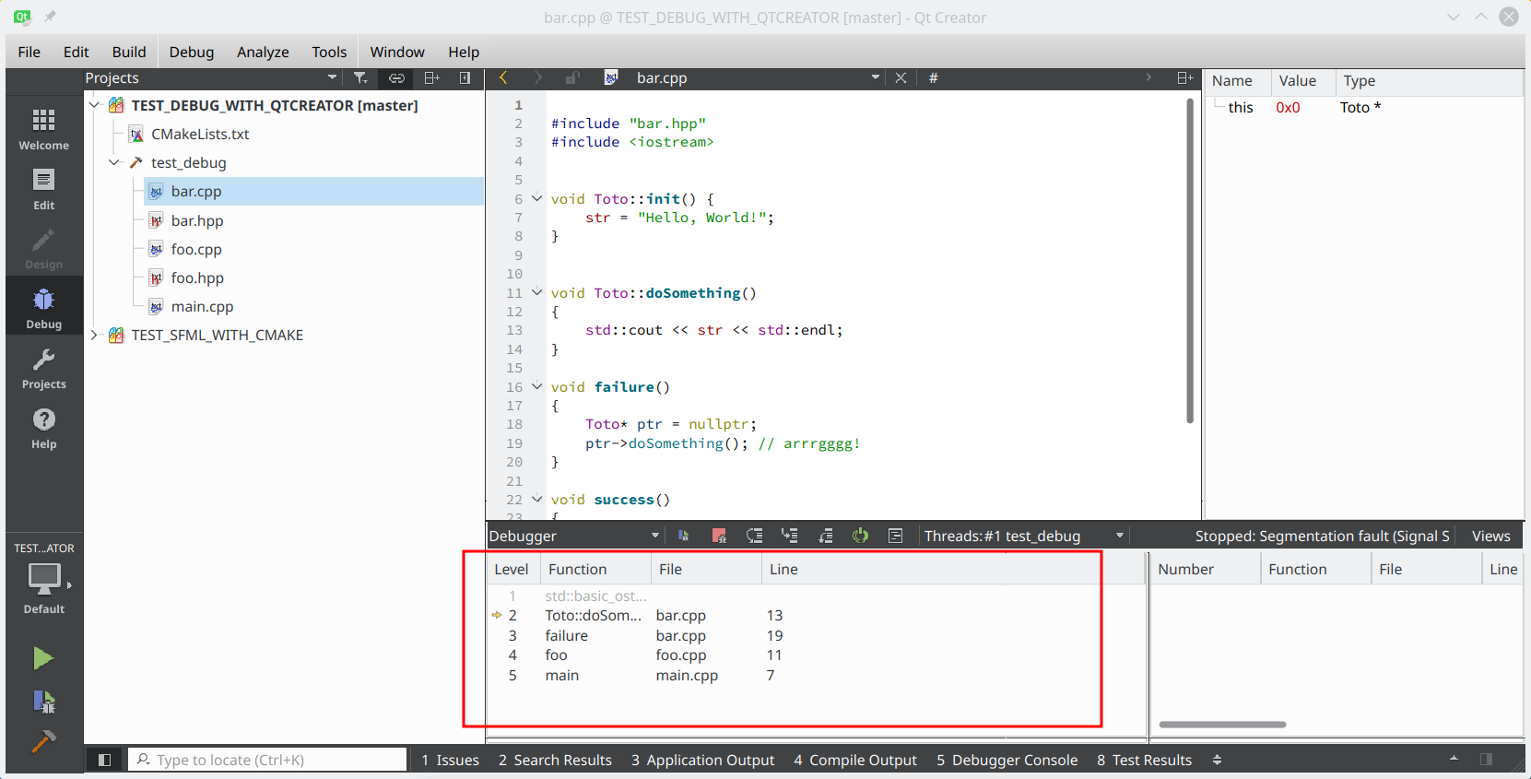Click breakpoints panel horizontal scrollbar
This screenshot has width=1531, height=779.
1222,725
